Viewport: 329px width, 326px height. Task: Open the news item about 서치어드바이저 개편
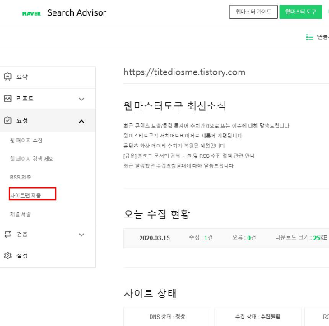[183, 136]
